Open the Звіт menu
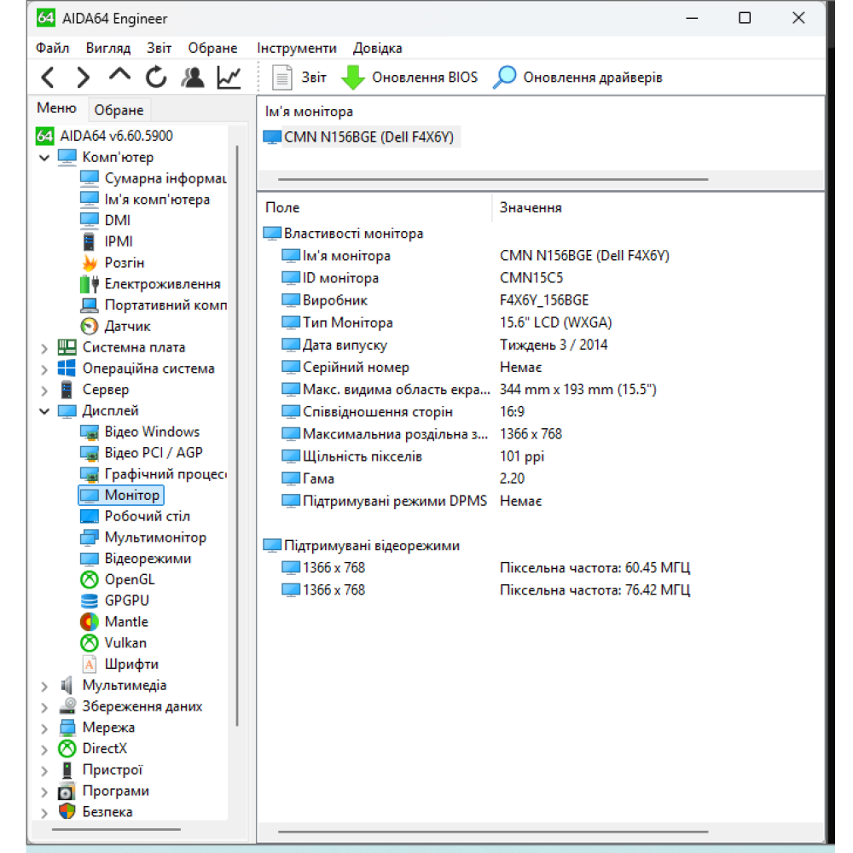853x853 pixels. click(x=159, y=48)
